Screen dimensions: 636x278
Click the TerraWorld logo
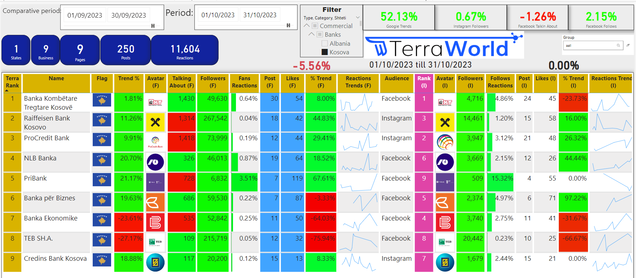(x=444, y=45)
